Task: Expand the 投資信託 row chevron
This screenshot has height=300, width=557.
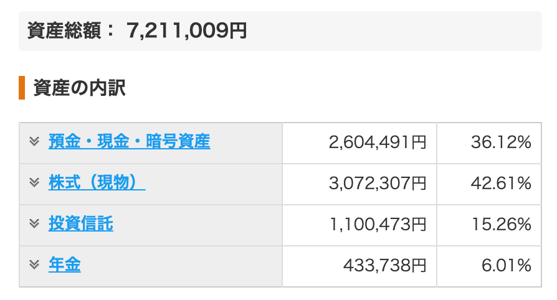Action: (34, 223)
